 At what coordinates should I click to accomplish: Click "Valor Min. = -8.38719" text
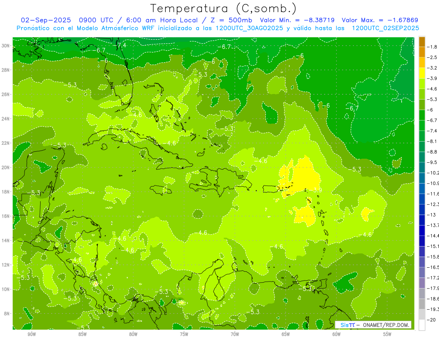coord(297,20)
